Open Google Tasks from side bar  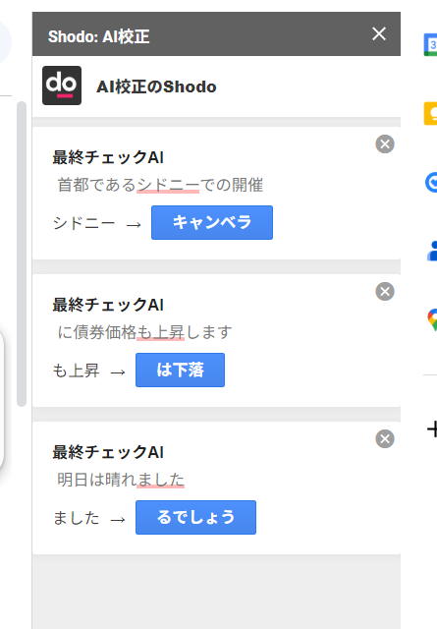click(431, 183)
